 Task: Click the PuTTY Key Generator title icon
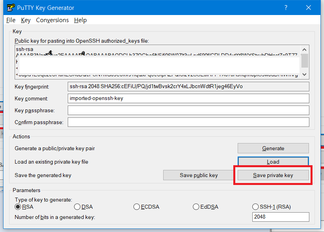[11, 8]
